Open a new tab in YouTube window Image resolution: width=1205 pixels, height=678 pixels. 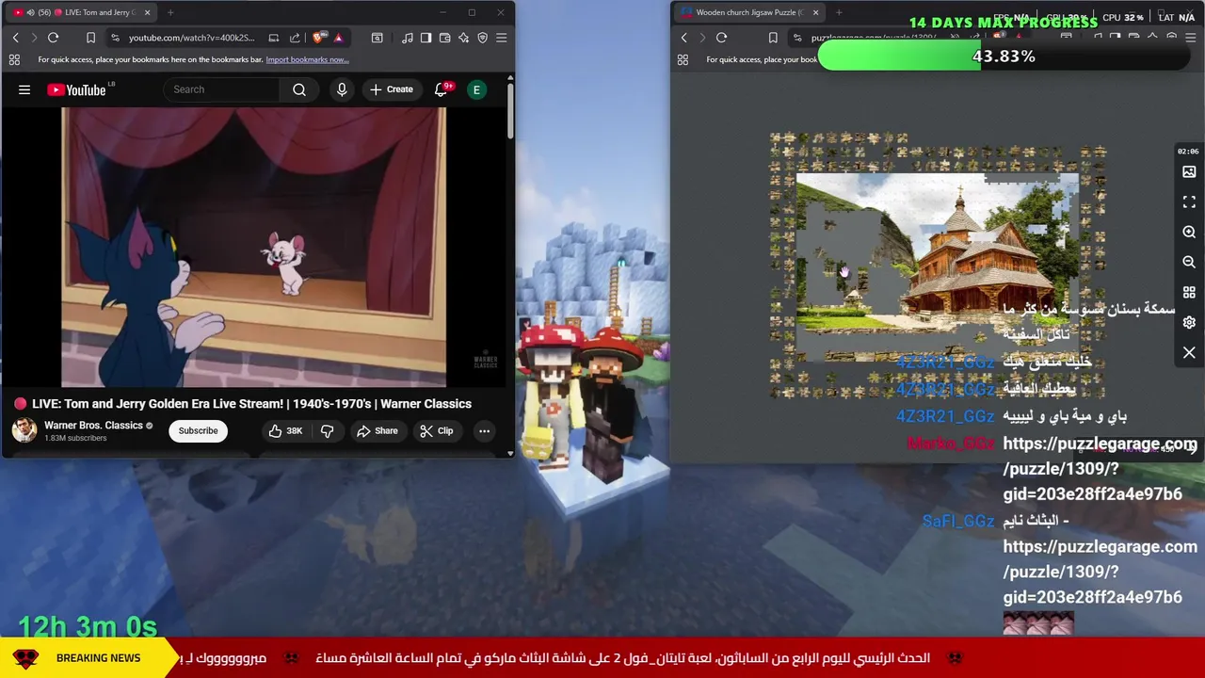tap(170, 12)
